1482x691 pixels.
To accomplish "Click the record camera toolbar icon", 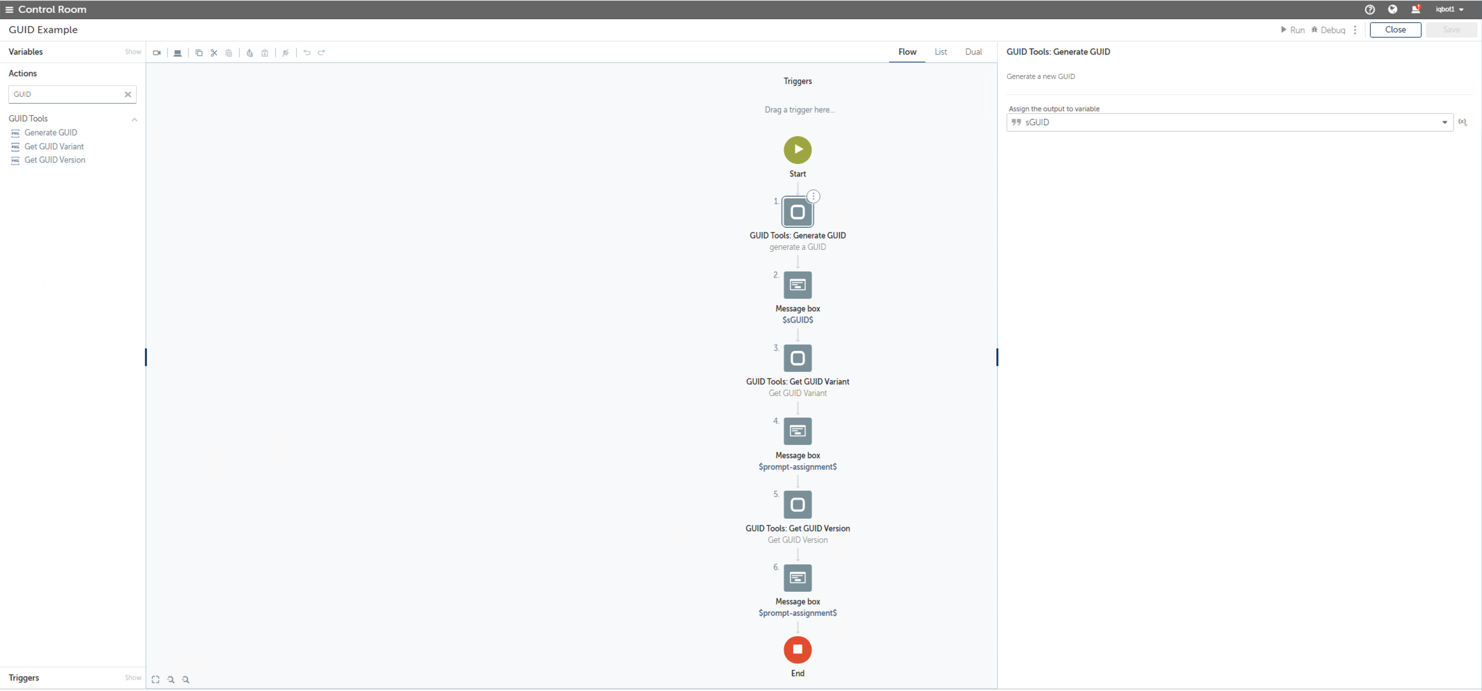I will 157,53.
